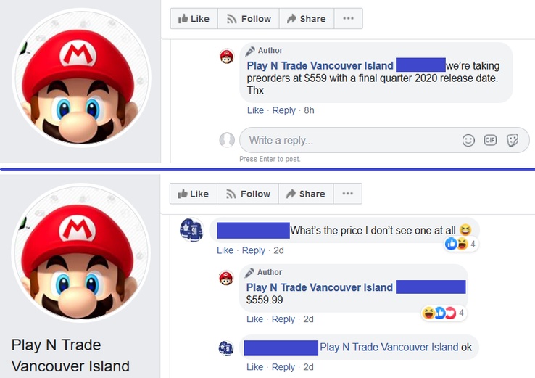Open Play N Trade Vancouver Island author link

pos(320,66)
